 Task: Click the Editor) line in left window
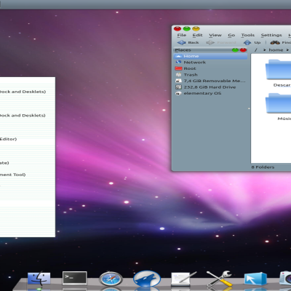pos(8,139)
